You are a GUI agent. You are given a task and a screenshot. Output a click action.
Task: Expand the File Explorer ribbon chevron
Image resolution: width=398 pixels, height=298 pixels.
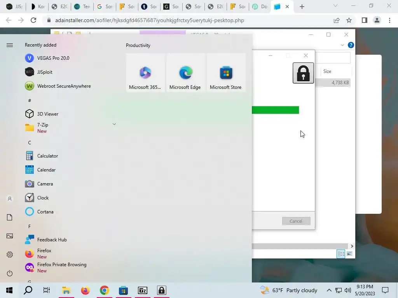coord(342,45)
